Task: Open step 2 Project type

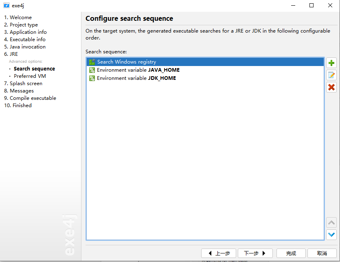Action: (21, 25)
